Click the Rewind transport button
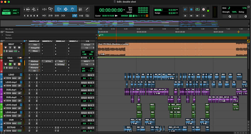This screenshot has width=251, height=134. click(x=191, y=16)
